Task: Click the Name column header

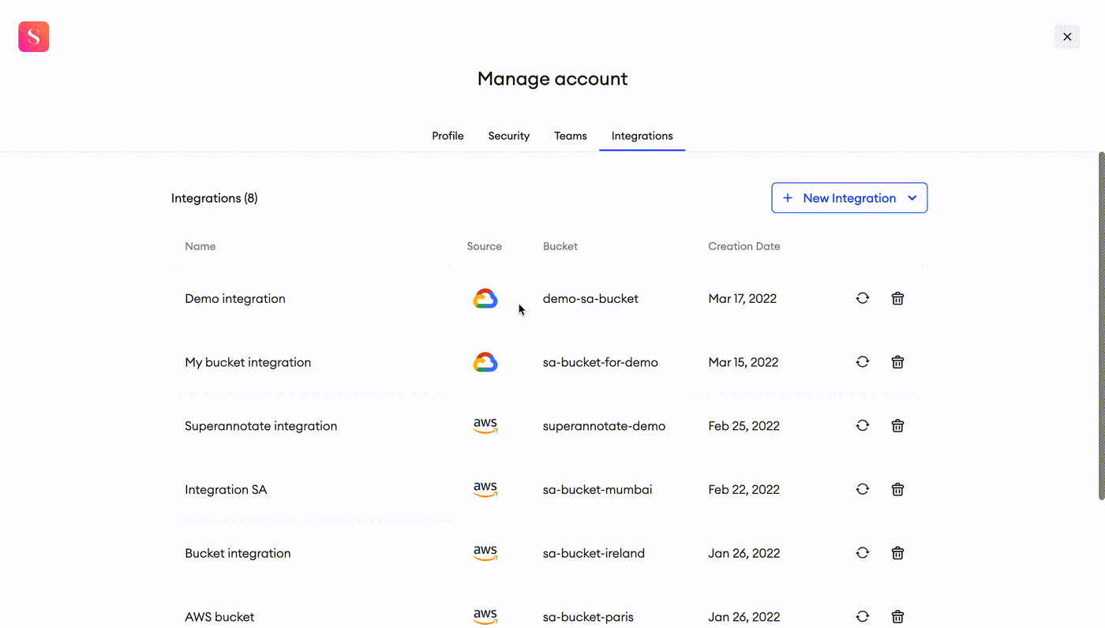Action: coord(200,246)
